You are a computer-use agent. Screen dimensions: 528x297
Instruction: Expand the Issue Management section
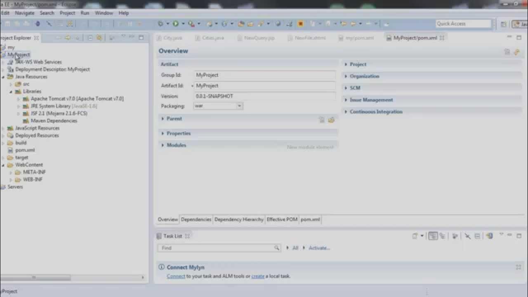[346, 100]
